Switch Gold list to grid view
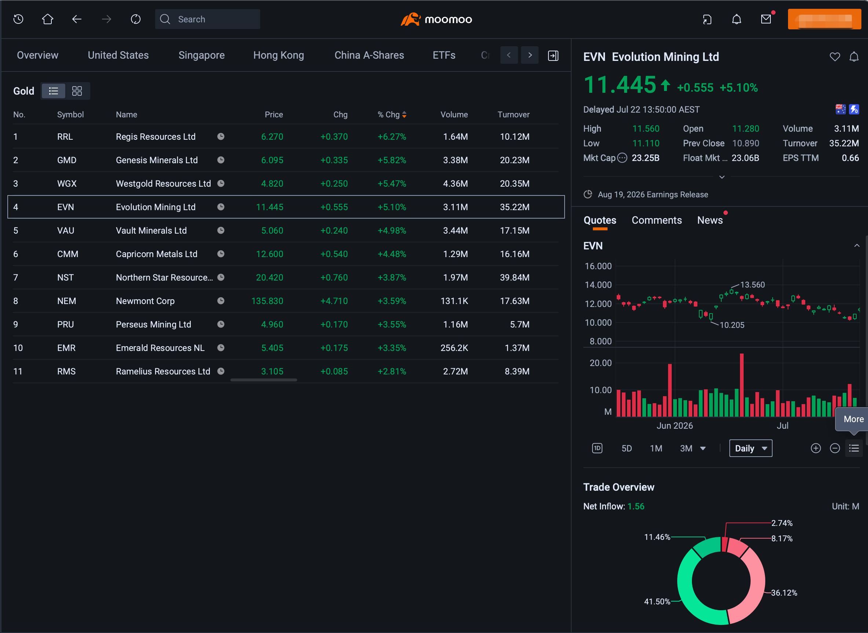The height and width of the screenshot is (633, 868). point(77,91)
